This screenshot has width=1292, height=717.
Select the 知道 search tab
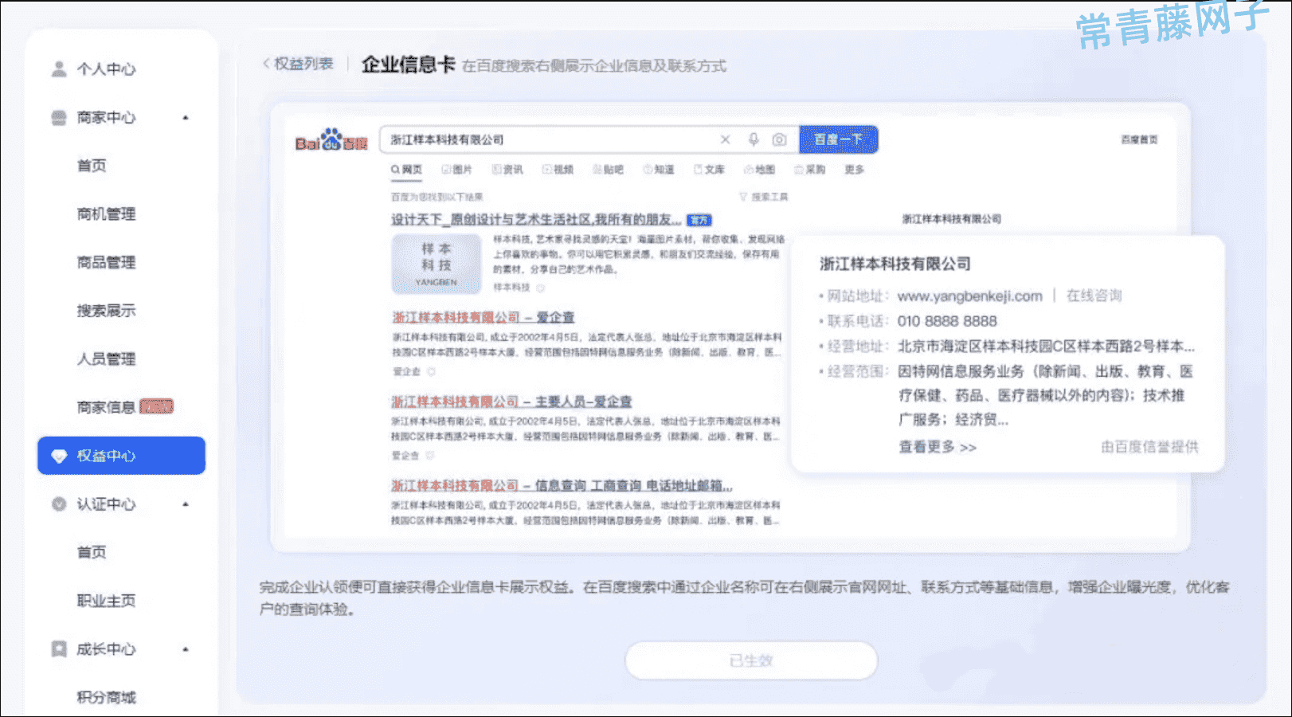point(659,170)
